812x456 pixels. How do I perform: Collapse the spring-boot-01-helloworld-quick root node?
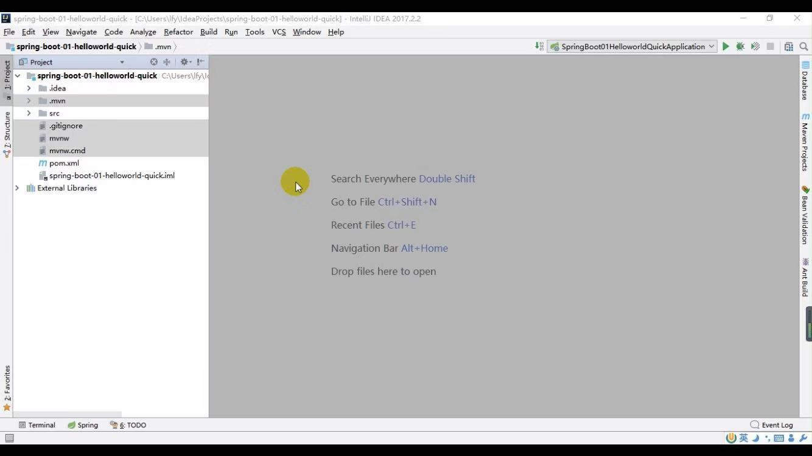[18, 76]
